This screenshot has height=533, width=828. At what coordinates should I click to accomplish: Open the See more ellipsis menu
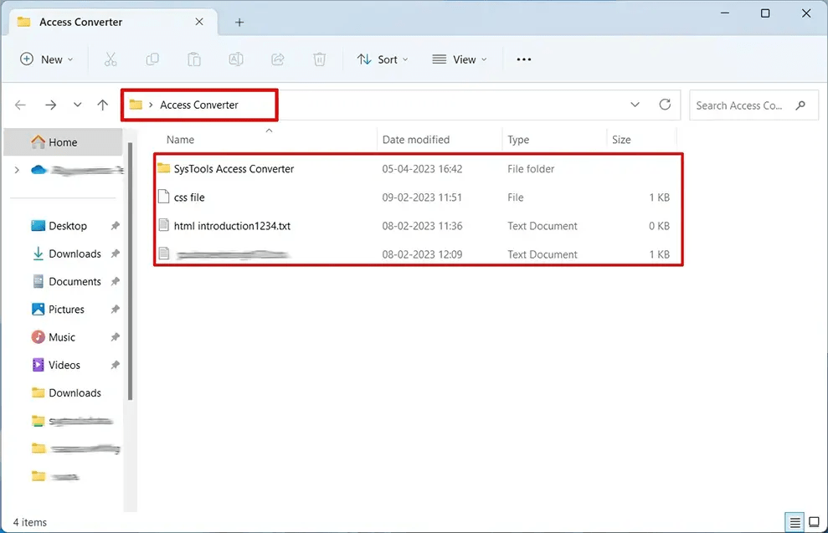pyautogui.click(x=524, y=59)
